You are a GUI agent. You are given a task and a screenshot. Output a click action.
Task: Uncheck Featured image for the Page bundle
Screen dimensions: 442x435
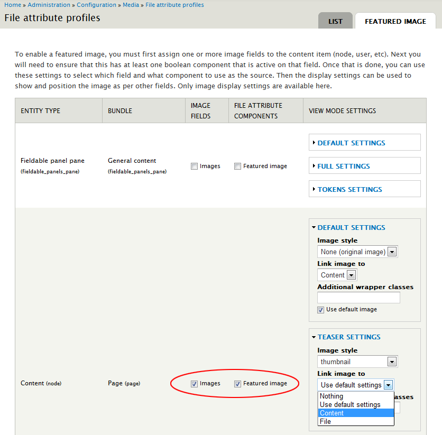coord(237,384)
